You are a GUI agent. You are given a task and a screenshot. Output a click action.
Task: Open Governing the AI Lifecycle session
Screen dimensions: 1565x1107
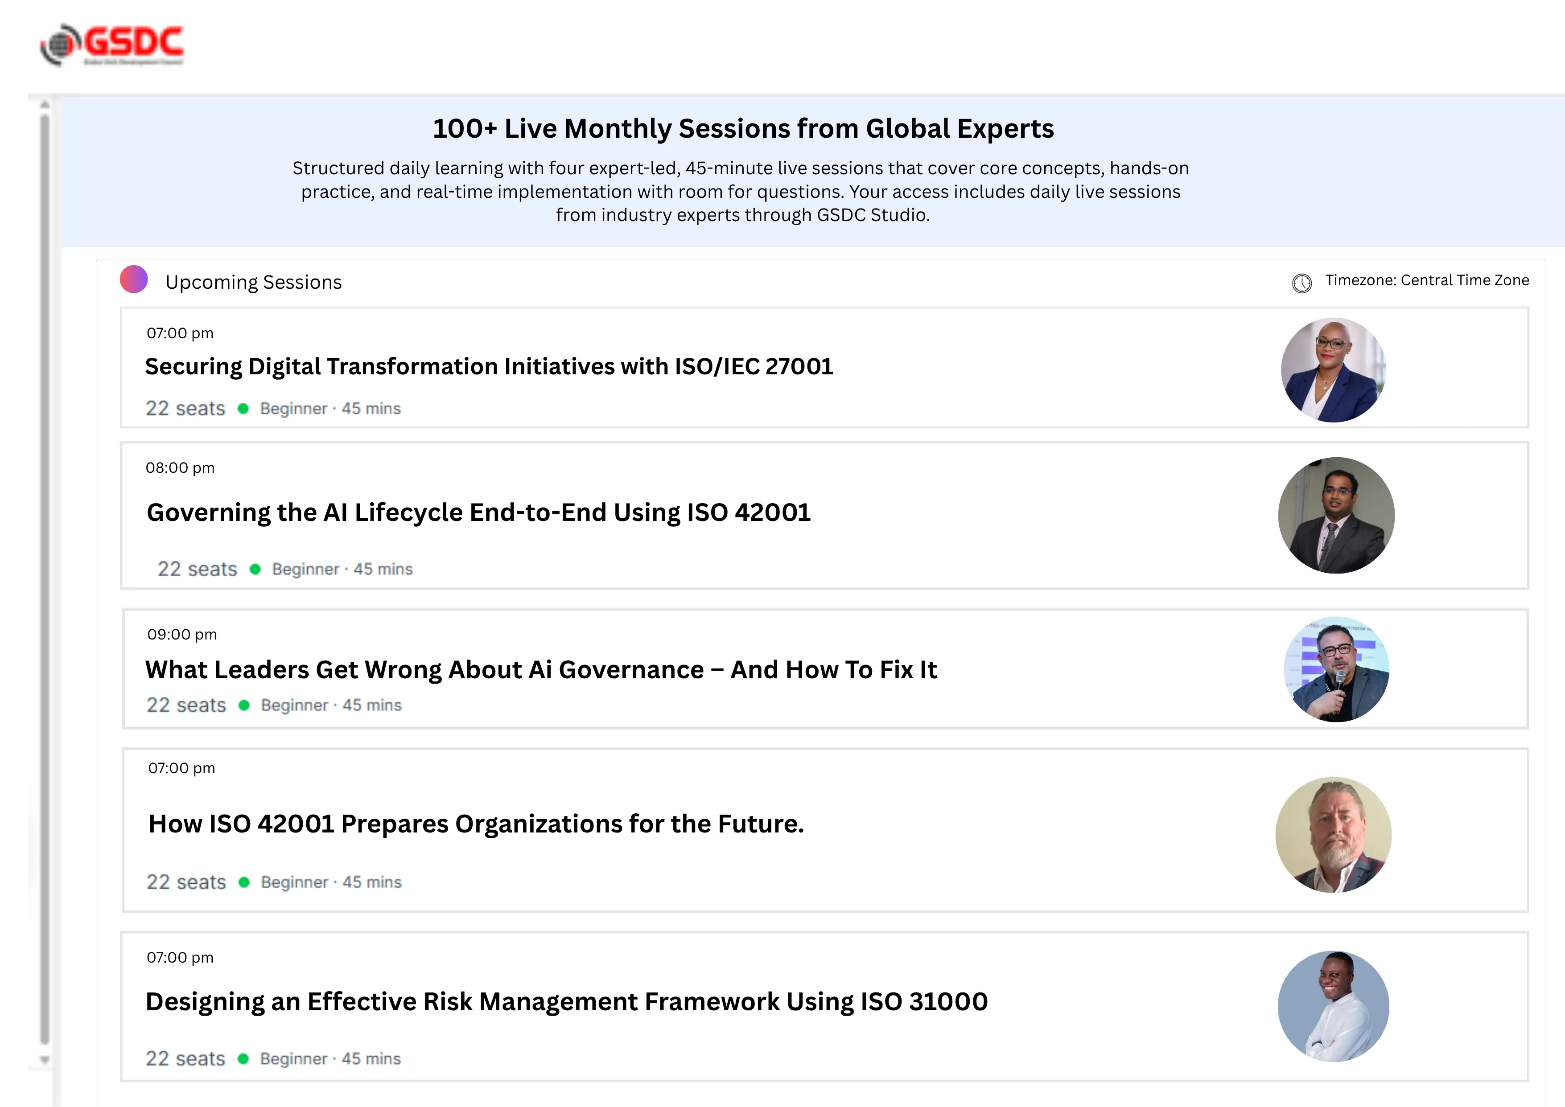(478, 512)
